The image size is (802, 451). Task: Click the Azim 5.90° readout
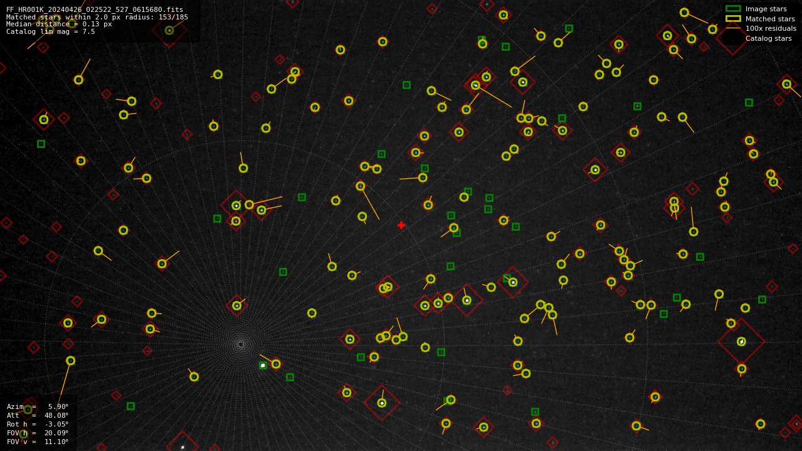click(38, 406)
